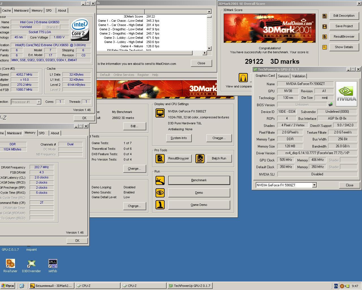Screen dimensions: 362x290
Task: Open SPD tab in lower CPU-Z window
Action: tap(42, 133)
